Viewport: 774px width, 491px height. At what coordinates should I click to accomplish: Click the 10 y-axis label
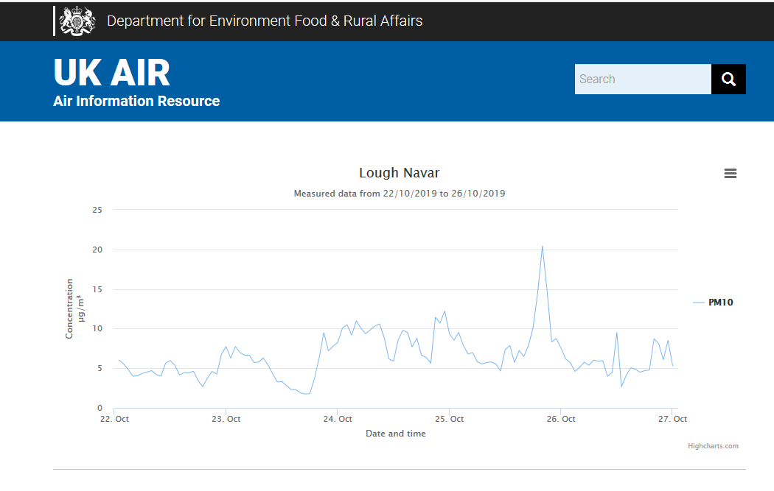97,329
